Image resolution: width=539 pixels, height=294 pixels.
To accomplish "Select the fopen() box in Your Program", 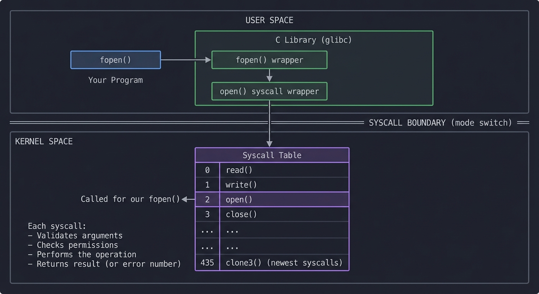I will tap(115, 60).
